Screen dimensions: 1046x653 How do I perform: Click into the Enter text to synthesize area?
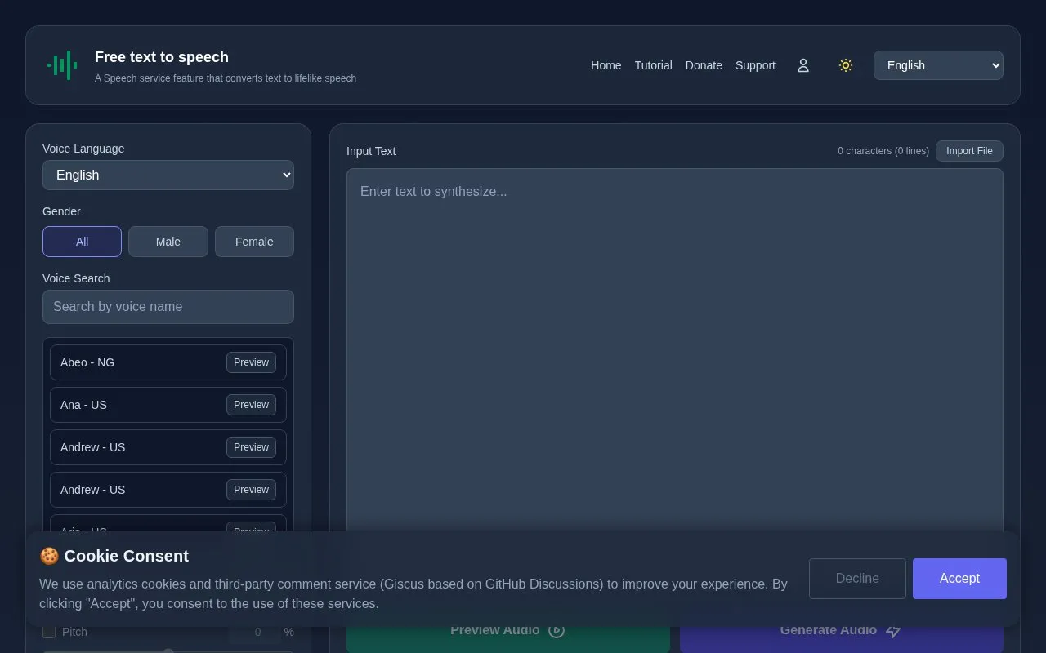pyautogui.click(x=674, y=351)
